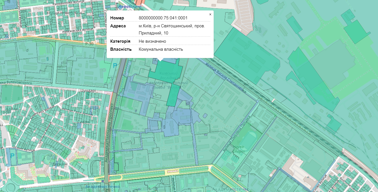Click the вулиця Василя Степанченка label
Image resolution: width=378 pixels, height=192 pixels.
(226, 75)
